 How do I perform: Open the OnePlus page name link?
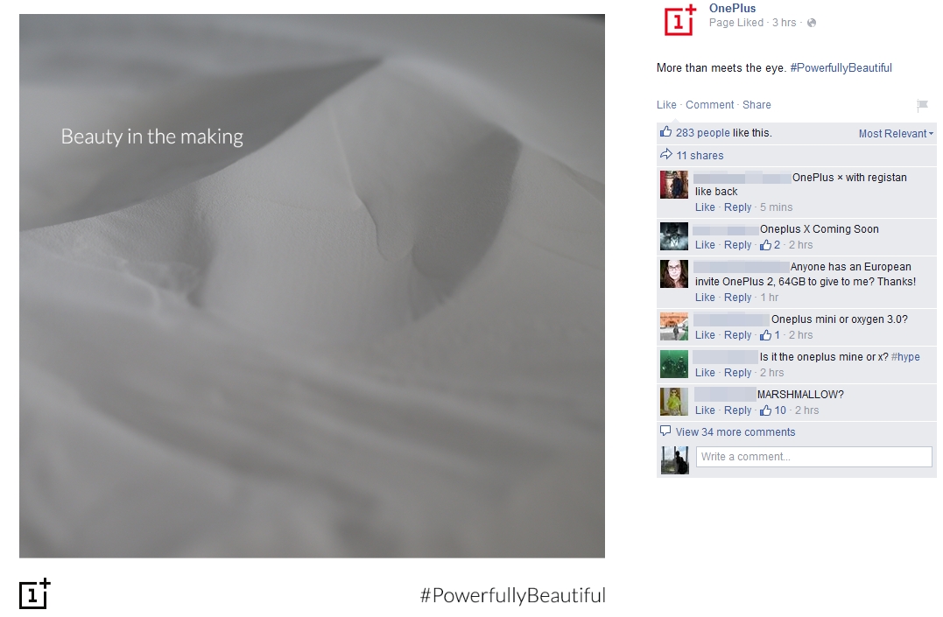[x=733, y=9]
